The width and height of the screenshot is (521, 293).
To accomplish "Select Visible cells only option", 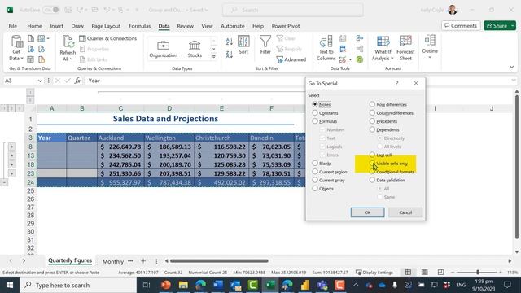I will (x=388, y=164).
